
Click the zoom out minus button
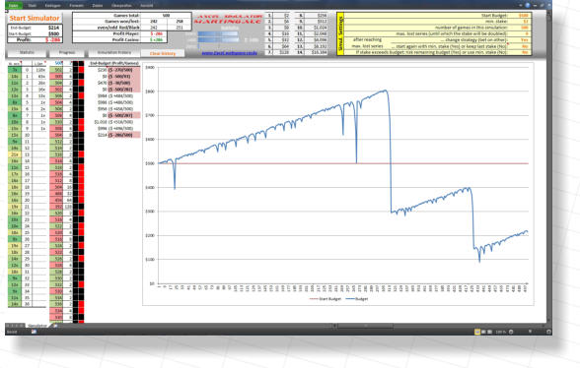pyautogui.click(x=511, y=332)
